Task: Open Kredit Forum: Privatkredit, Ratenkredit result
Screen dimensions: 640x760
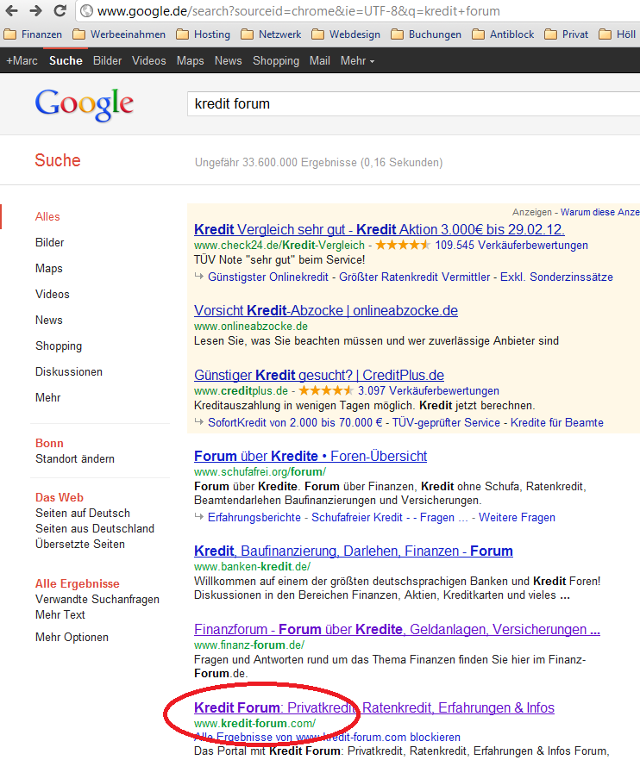Action: (x=374, y=707)
